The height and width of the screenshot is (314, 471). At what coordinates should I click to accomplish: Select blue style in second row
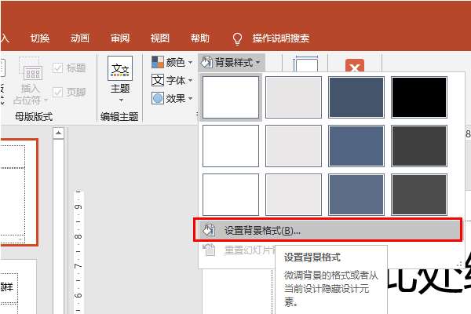point(356,146)
